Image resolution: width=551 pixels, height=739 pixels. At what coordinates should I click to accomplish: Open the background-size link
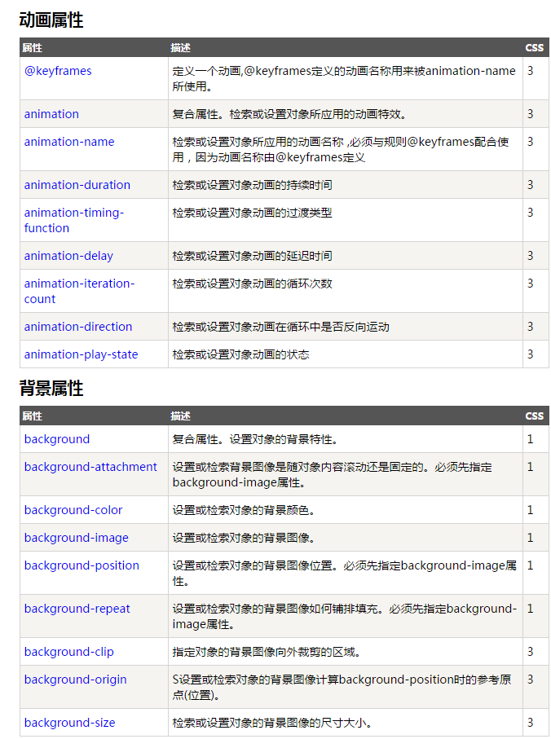tap(70, 723)
